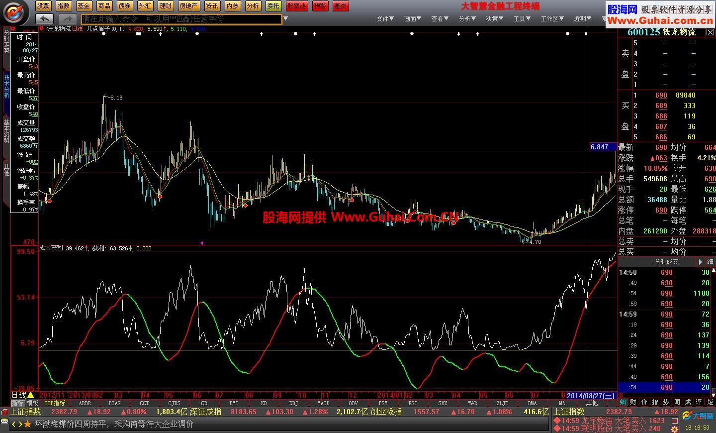Expand the command input dropdown arrow
Image resolution: width=716 pixels, height=433 pixels.
(x=285, y=19)
